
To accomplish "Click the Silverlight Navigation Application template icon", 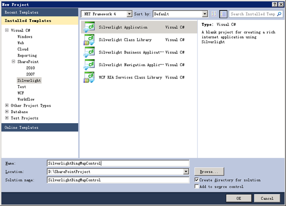I will (89, 65).
